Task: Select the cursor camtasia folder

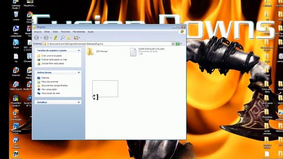Action: (x=267, y=129)
